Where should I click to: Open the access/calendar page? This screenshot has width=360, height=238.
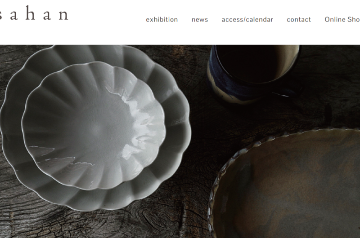click(x=247, y=20)
